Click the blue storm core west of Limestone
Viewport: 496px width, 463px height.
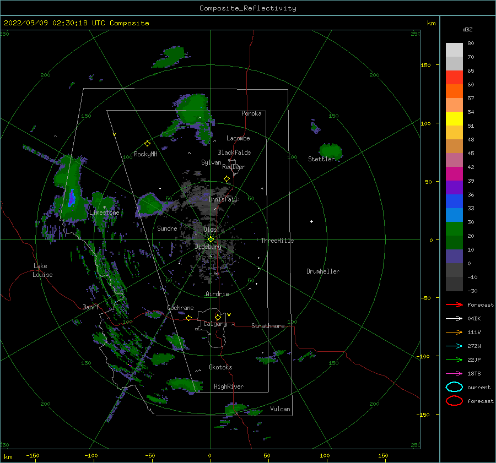point(72,198)
